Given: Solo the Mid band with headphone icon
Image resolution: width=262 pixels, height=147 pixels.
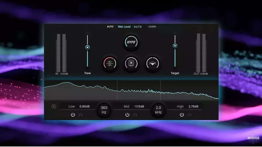Looking at the screenshot, I should (x=135, y=115).
